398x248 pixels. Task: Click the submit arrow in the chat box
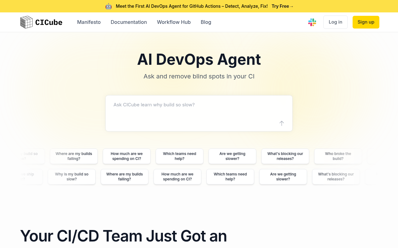coord(281,123)
